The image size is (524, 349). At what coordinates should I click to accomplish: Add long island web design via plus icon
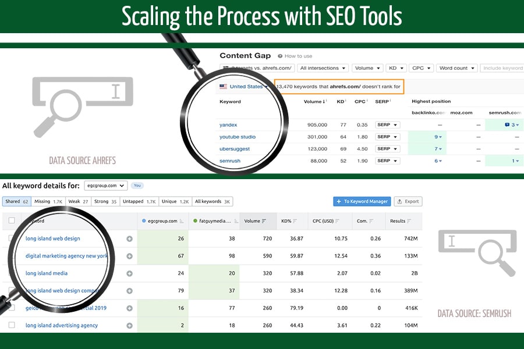(x=130, y=239)
